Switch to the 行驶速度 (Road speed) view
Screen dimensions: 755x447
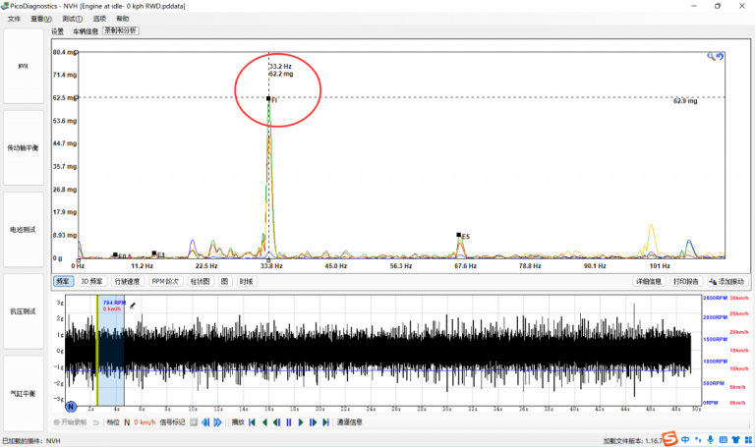(127, 282)
